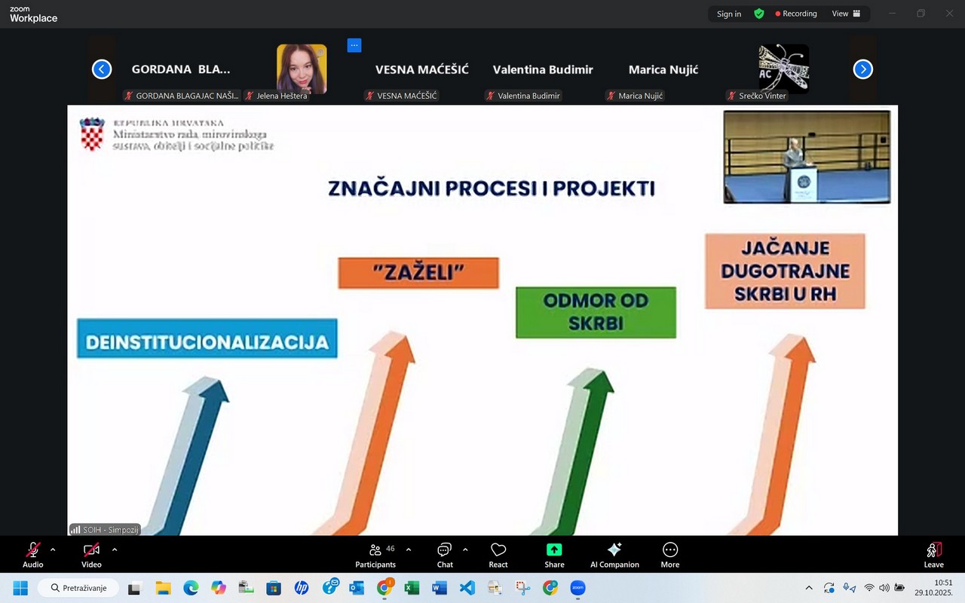Viewport: 965px width, 603px height.
Task: Leave the meeting
Action: pos(933,555)
